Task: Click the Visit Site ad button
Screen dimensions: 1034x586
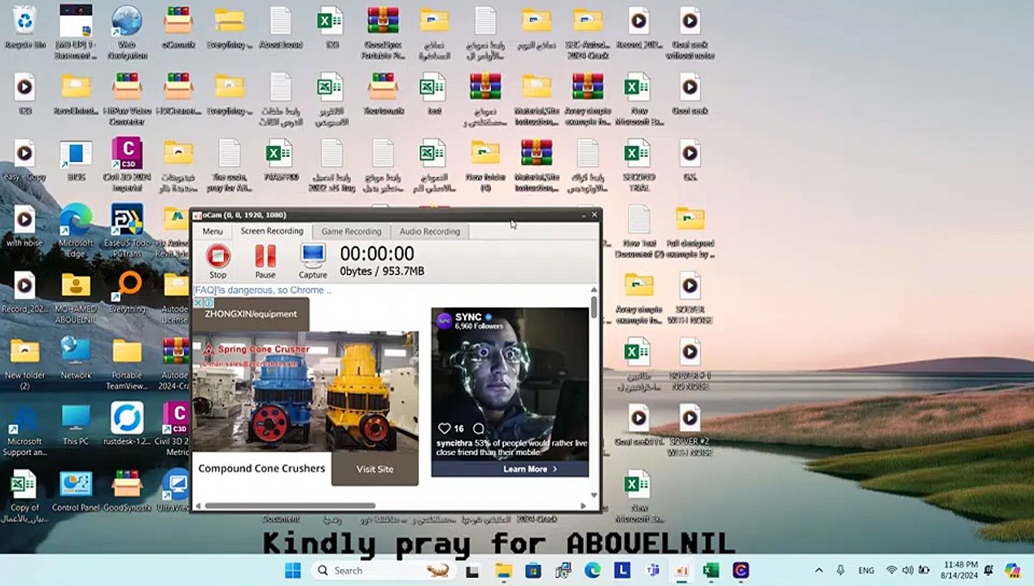Action: coord(375,469)
